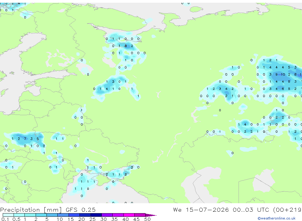The height and width of the screenshot is (221, 302).
Task: Click the "25" legend scale label
Action: point(92,219)
